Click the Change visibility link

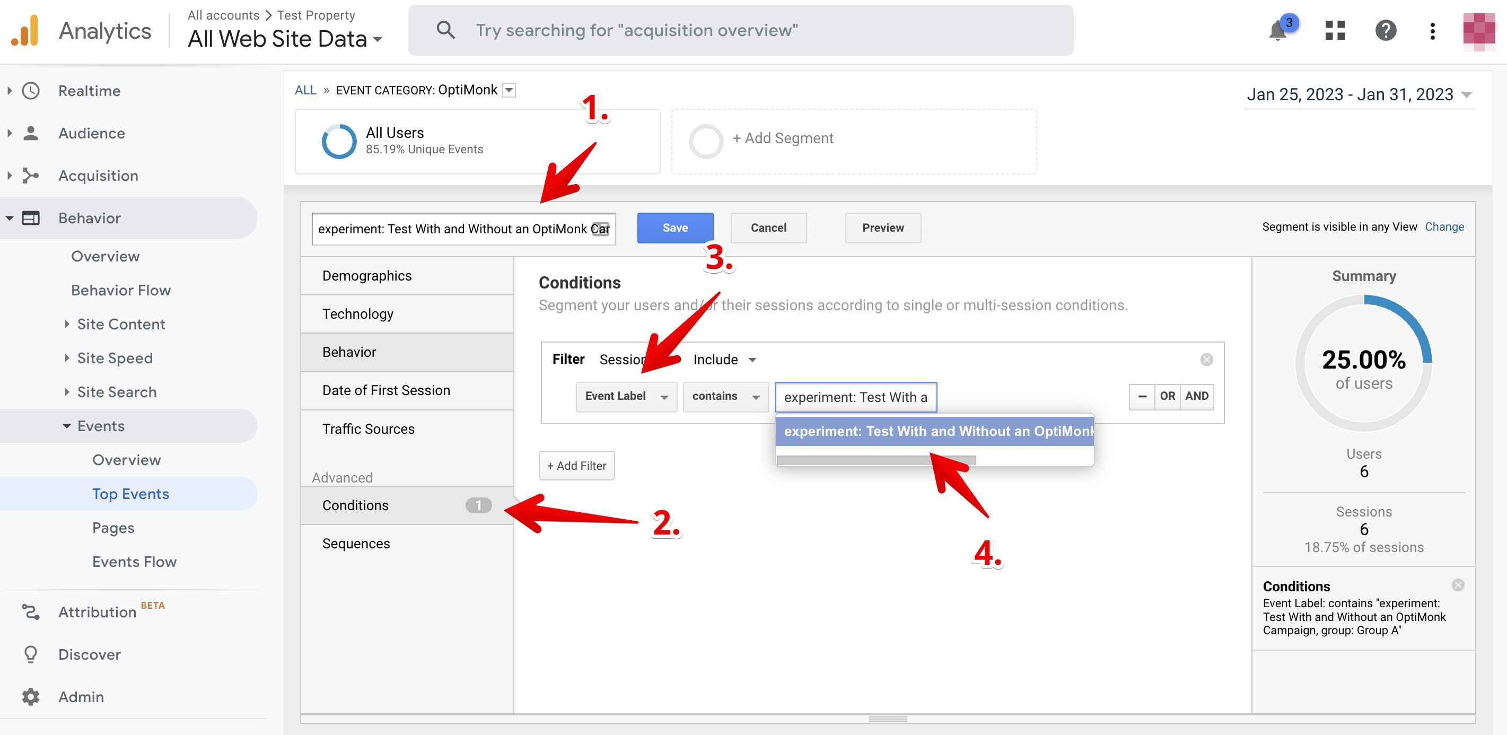point(1444,226)
